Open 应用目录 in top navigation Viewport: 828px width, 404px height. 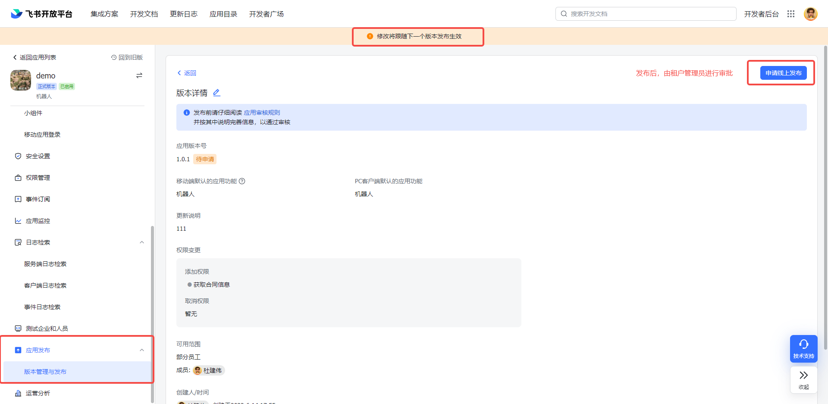[223, 14]
